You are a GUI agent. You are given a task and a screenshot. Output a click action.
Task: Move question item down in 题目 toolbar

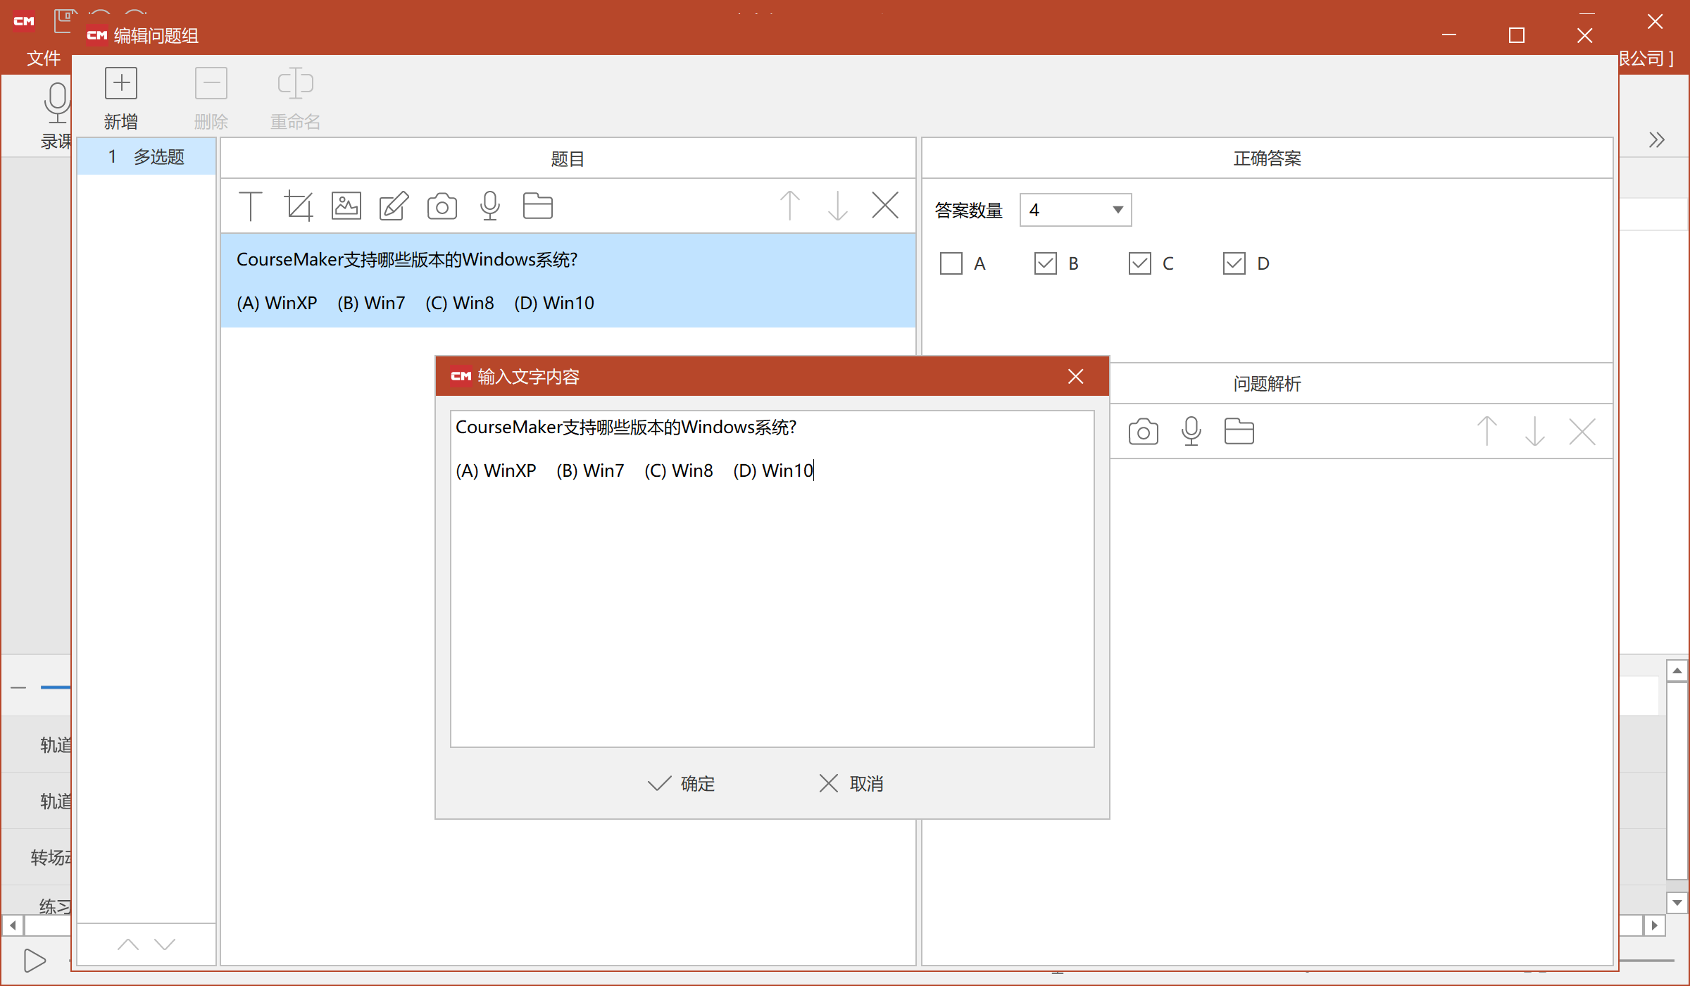838,206
